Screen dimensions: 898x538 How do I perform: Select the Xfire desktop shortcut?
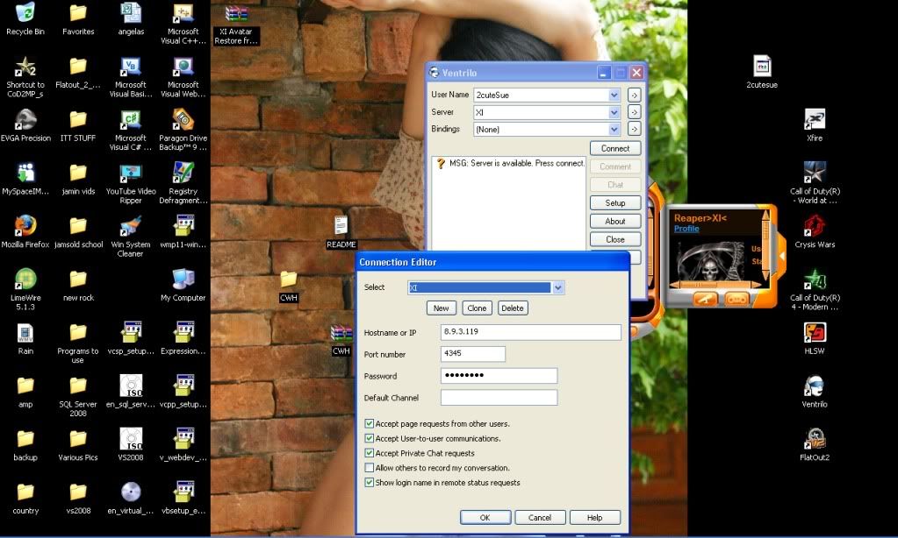(x=815, y=125)
